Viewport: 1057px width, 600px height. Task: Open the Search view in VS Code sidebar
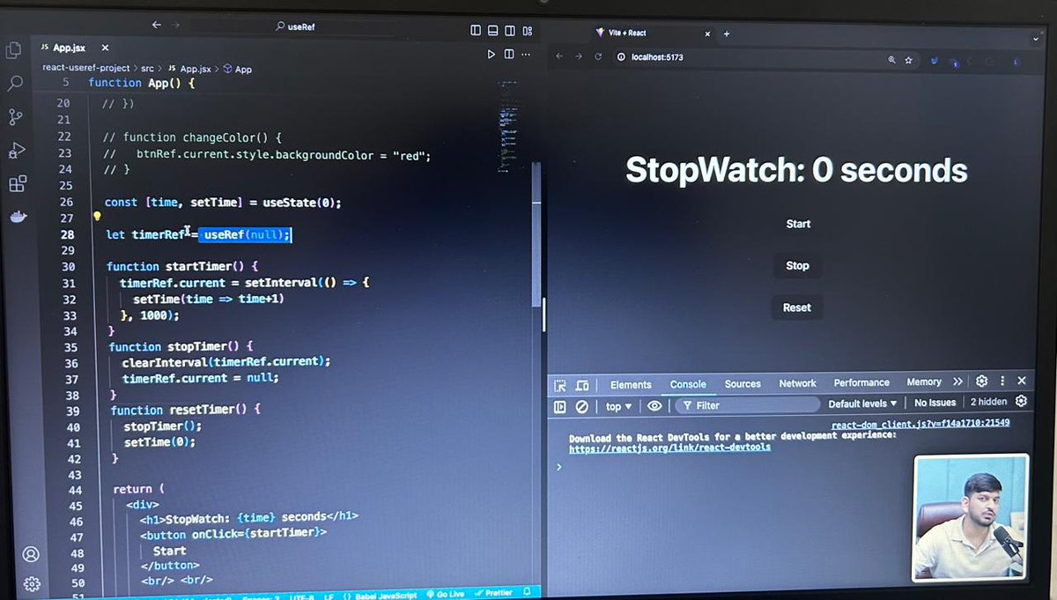[14, 84]
